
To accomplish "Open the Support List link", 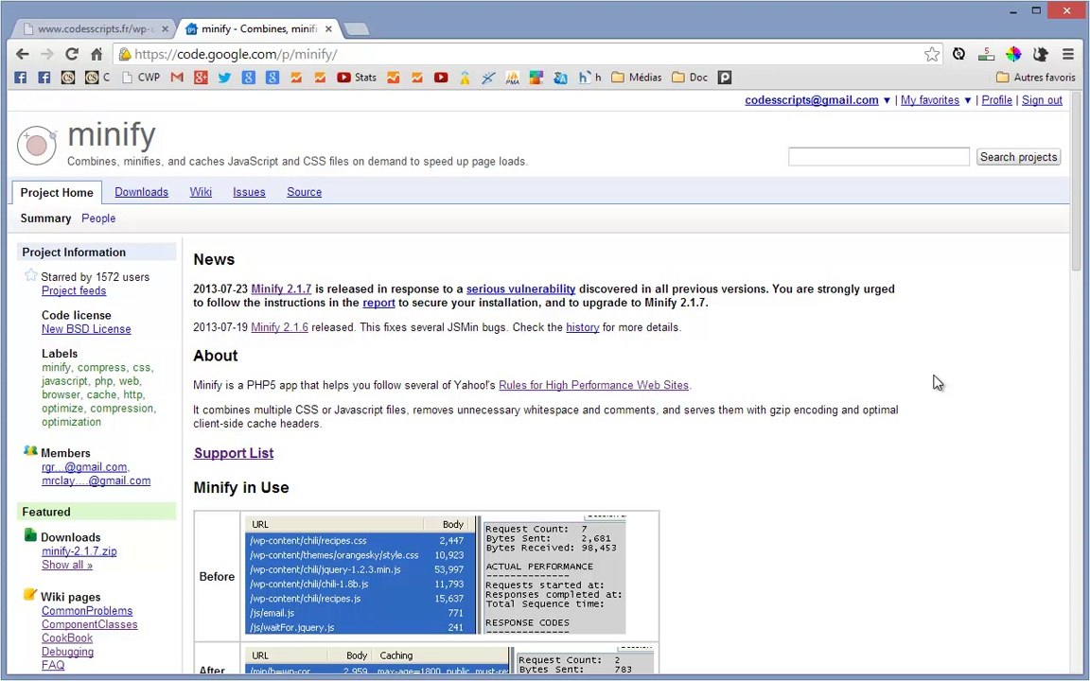I will [x=234, y=453].
